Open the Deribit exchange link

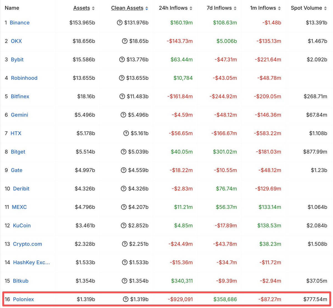tap(21, 189)
